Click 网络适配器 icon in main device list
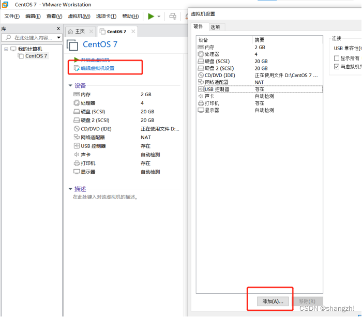Screen dimensions: 362x317 [x=77, y=137]
